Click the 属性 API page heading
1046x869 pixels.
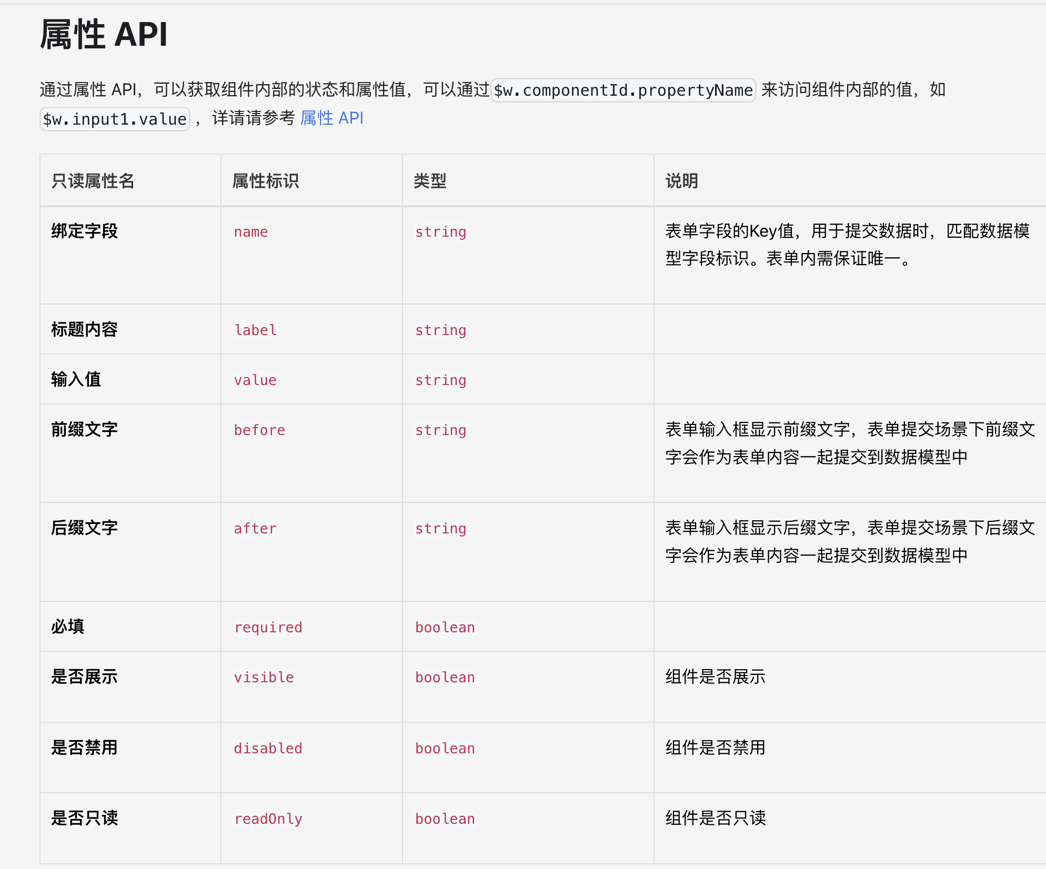(x=104, y=35)
